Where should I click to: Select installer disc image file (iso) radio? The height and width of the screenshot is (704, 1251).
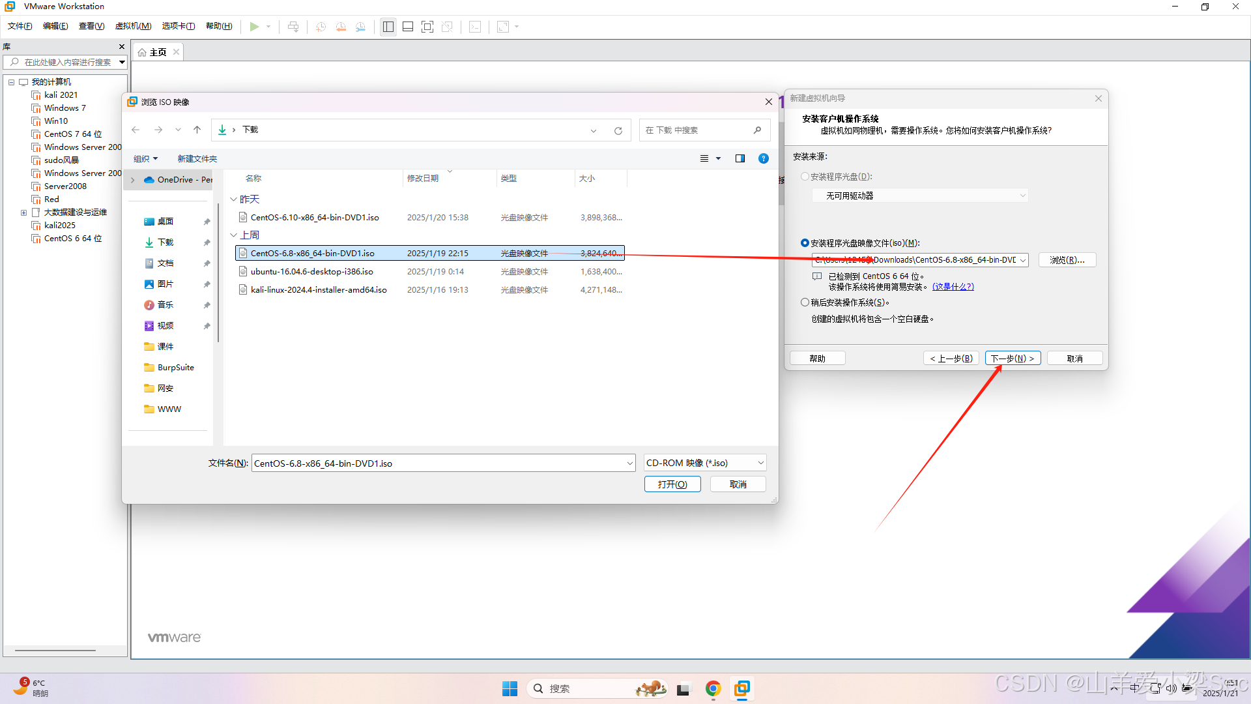coord(805,243)
